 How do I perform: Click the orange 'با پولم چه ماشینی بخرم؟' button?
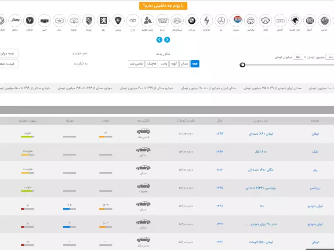click(163, 6)
